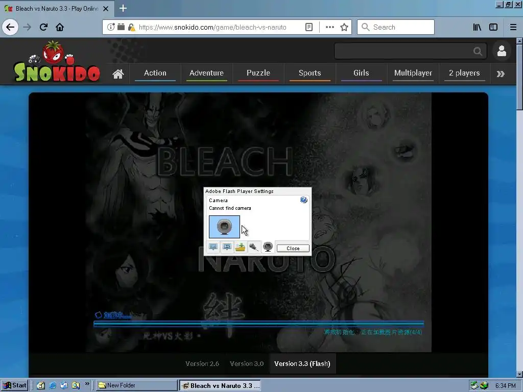The image size is (523, 392).
Task: Open the 2 players category
Action: (464, 73)
